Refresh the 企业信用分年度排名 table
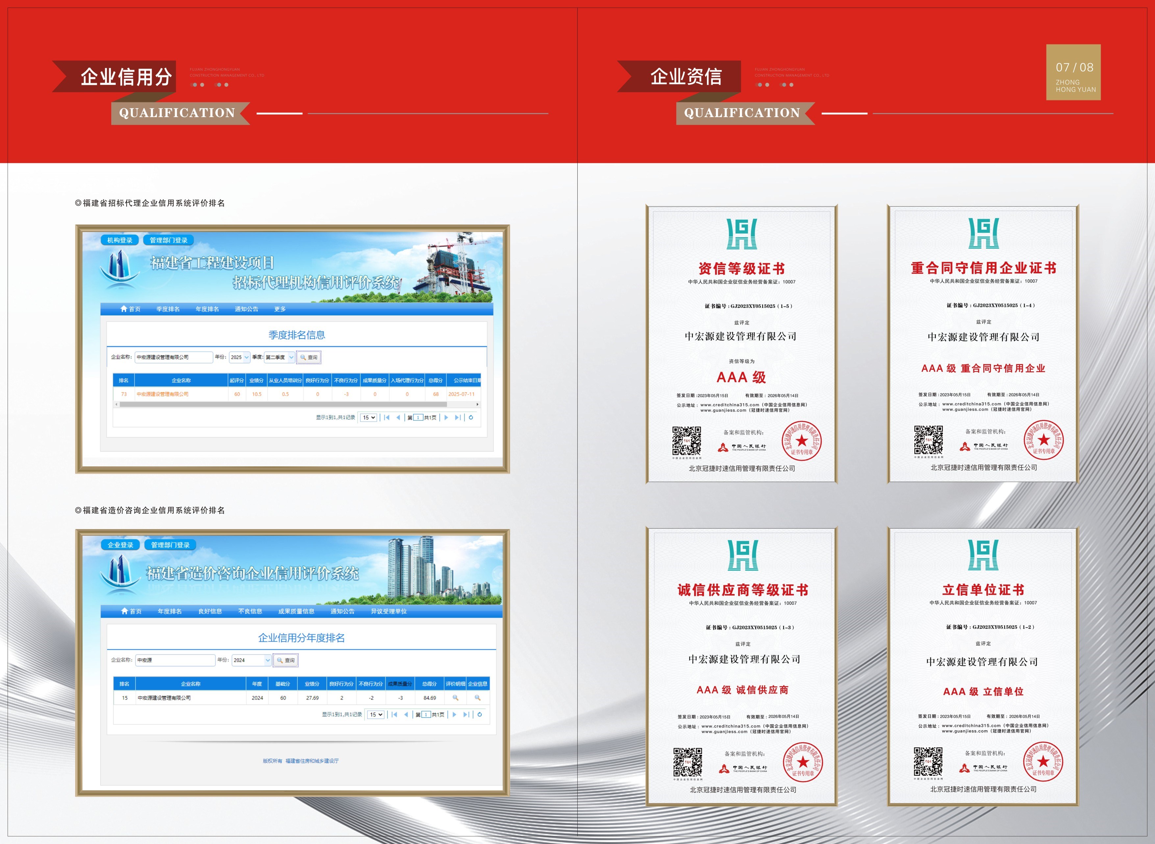Image resolution: width=1155 pixels, height=844 pixels. [x=479, y=714]
